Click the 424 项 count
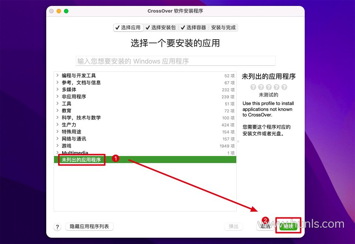Screen dimensions: 355x244 228,125
